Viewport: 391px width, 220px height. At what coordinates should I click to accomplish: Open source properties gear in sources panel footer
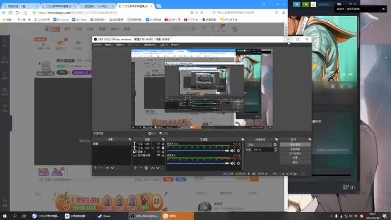pyautogui.click(x=146, y=168)
